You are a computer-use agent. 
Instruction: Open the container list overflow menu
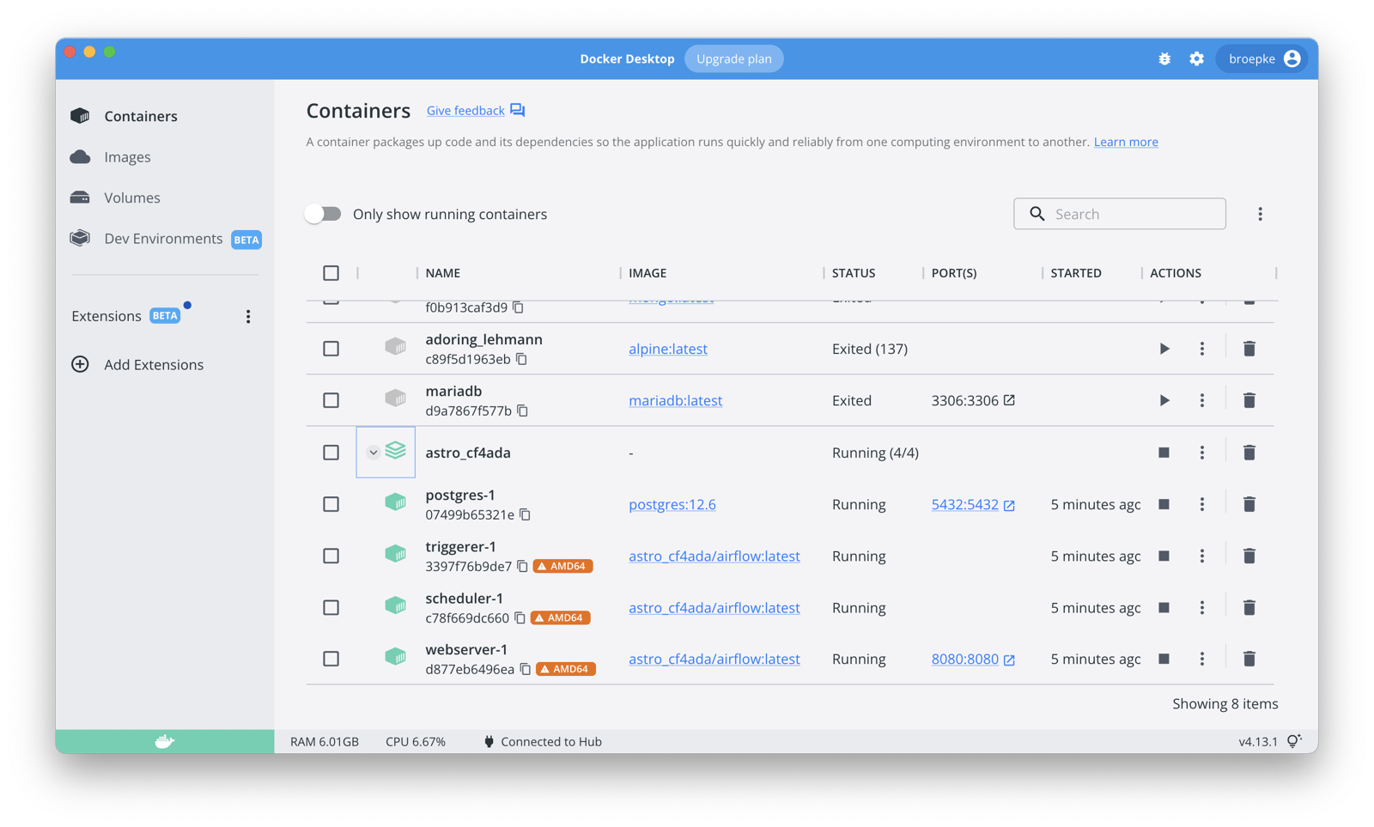point(1260,213)
